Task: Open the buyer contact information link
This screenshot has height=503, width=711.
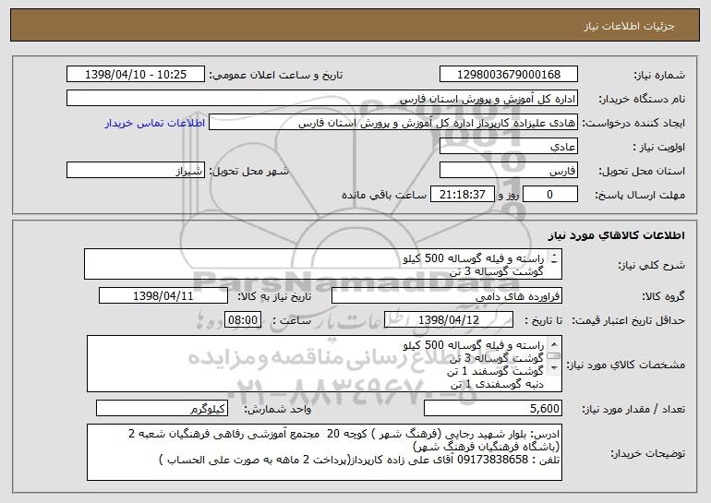Action: tap(154, 124)
